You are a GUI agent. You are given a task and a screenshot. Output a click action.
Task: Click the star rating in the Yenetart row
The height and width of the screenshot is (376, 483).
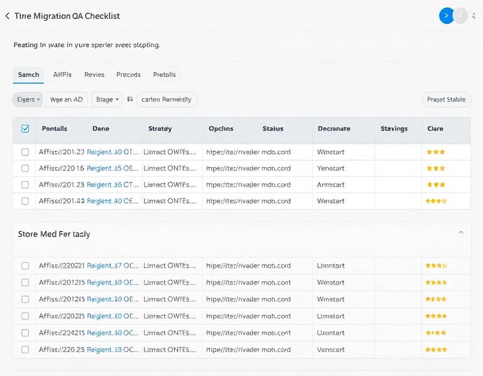point(436,168)
